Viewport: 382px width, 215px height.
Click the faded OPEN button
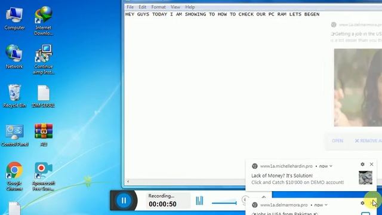(337, 141)
